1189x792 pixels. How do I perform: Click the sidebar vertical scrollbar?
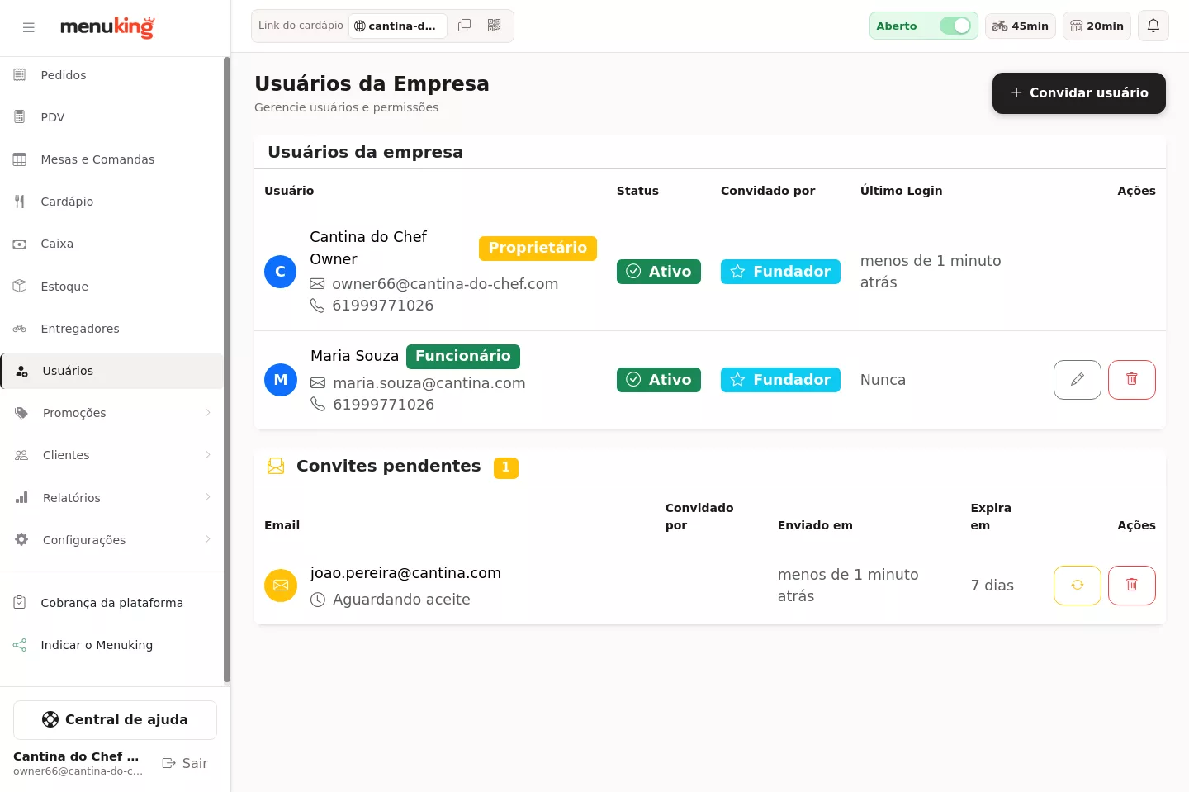(227, 370)
